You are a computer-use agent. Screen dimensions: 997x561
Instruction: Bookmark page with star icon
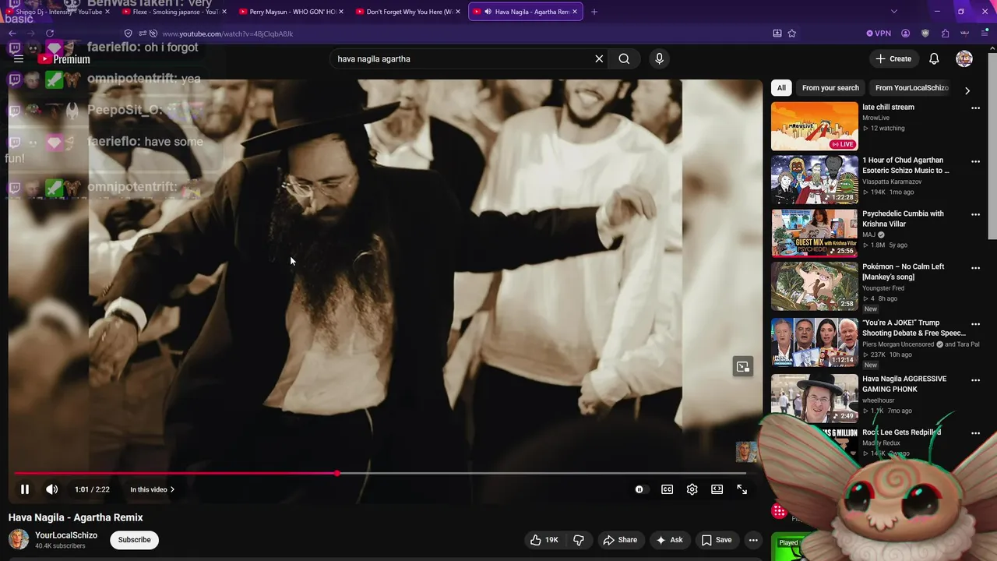[792, 34]
